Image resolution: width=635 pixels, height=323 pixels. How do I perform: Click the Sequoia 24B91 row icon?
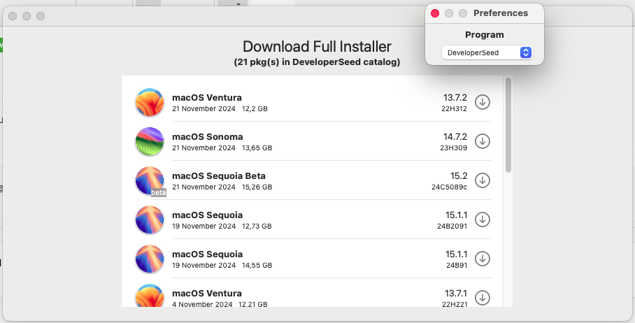point(150,259)
